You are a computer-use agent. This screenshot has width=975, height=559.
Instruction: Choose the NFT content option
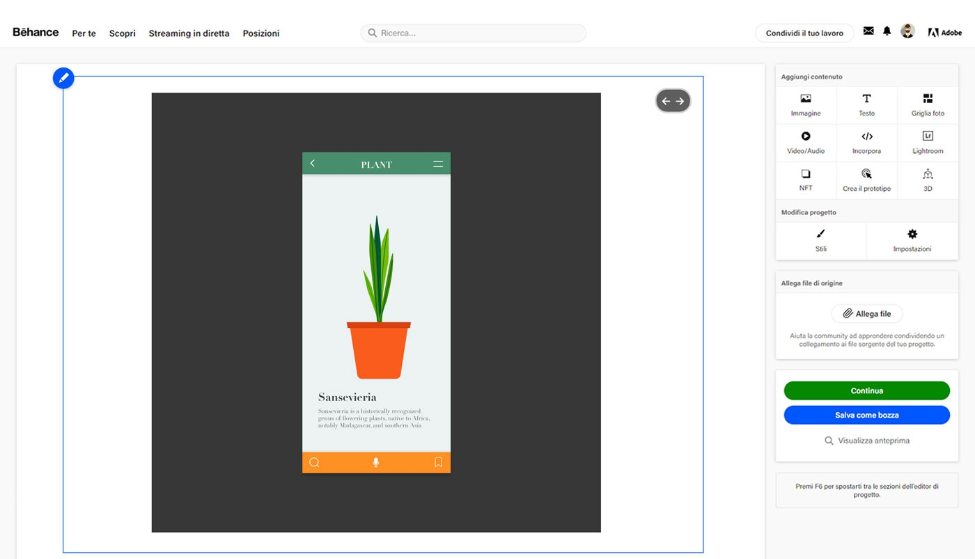[806, 180]
